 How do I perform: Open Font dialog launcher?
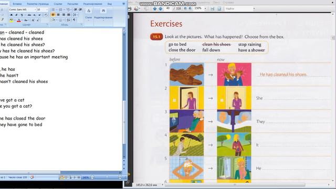pyautogui.click(x=47, y=25)
